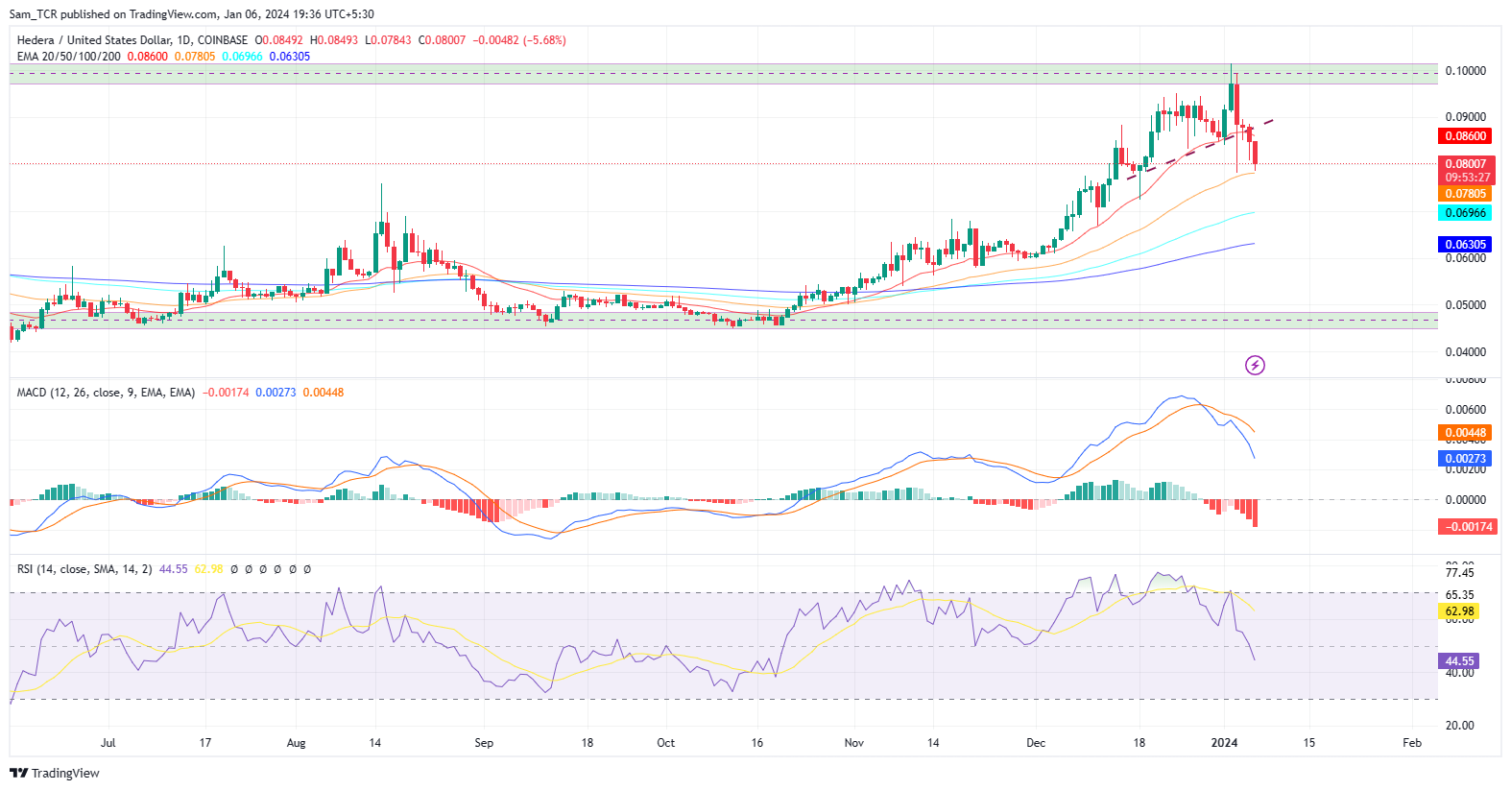The image size is (1511, 790).
Task: Click the MACD (12, 26, close, 9, EMA, EMA) label
Action: pyautogui.click(x=106, y=393)
